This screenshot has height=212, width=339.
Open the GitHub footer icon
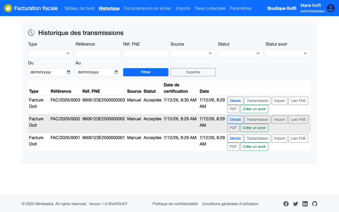pos(315,204)
